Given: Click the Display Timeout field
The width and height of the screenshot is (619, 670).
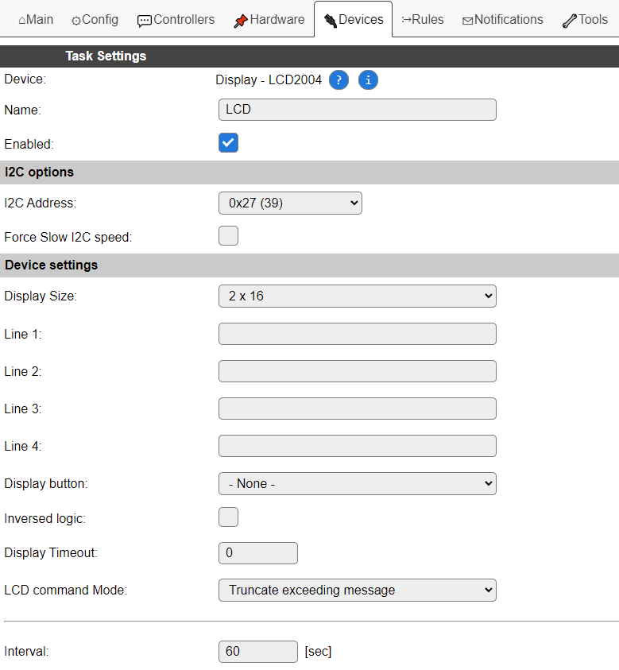Looking at the screenshot, I should [257, 553].
